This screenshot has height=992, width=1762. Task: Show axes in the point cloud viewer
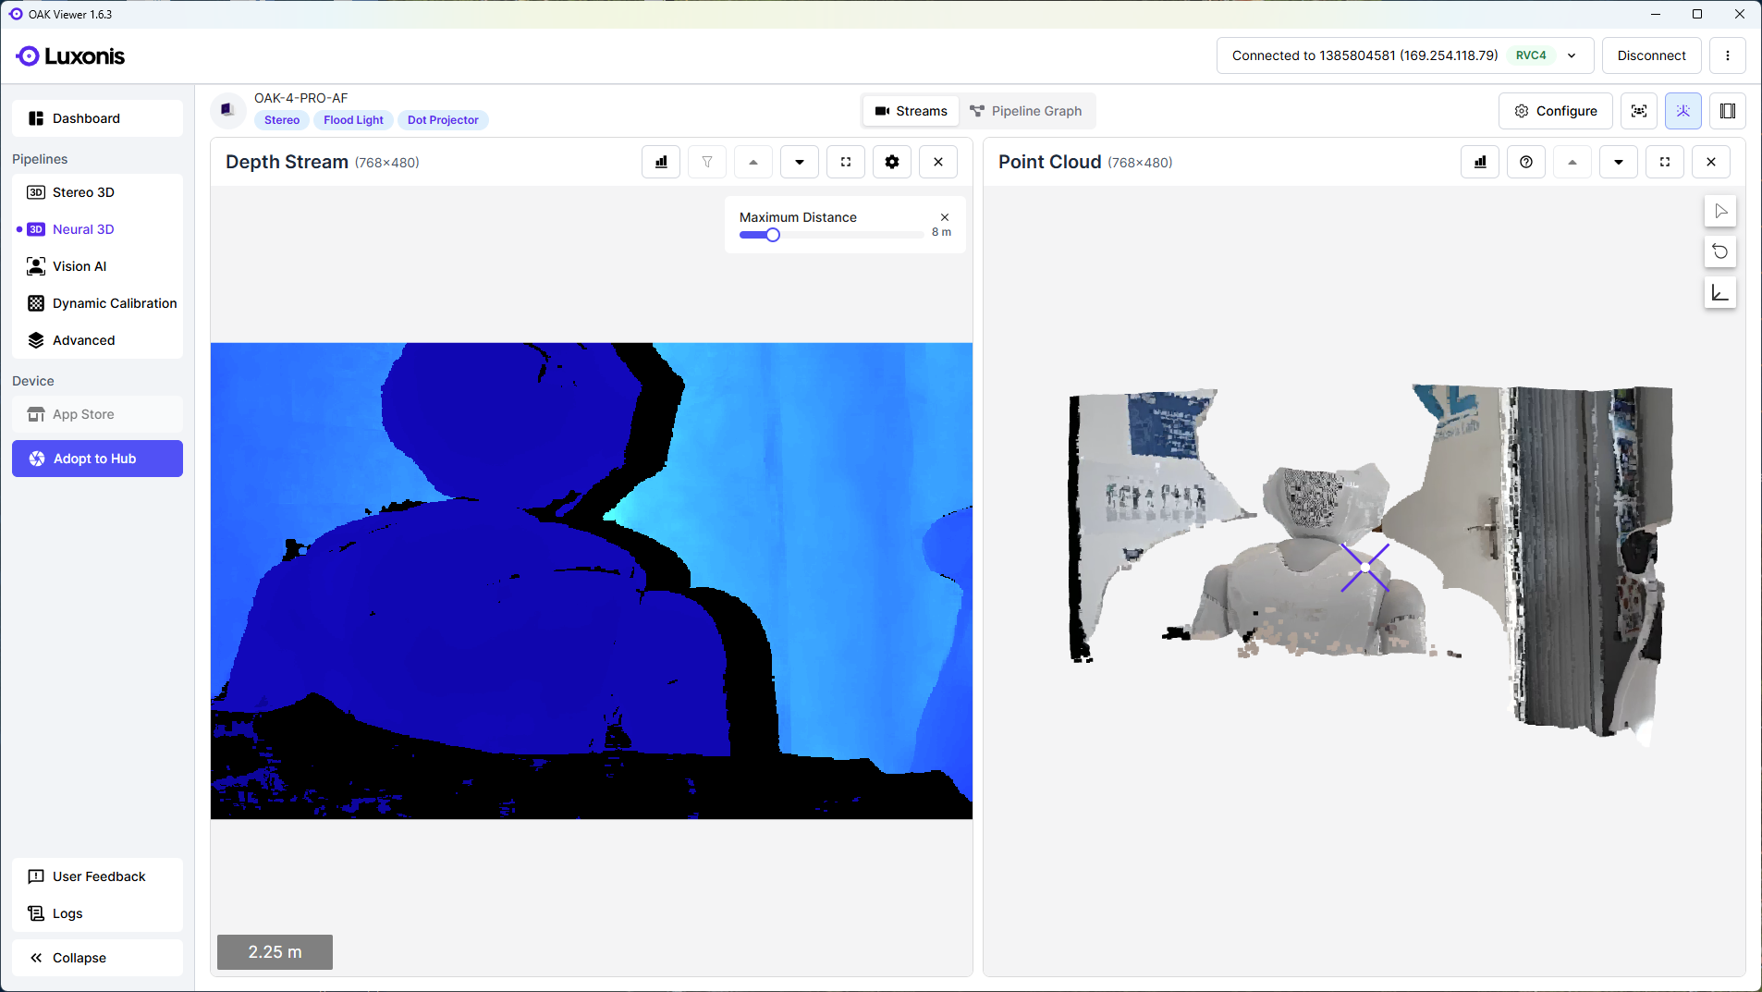click(1719, 293)
